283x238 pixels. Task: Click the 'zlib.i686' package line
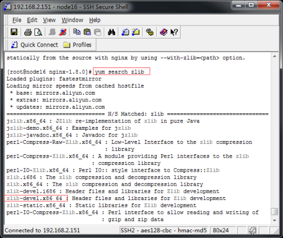101,177
